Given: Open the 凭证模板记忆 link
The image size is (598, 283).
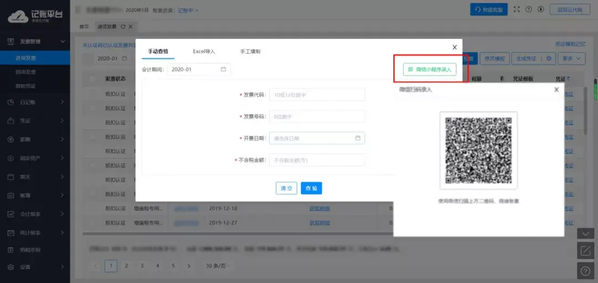Looking at the screenshot, I should [570, 44].
